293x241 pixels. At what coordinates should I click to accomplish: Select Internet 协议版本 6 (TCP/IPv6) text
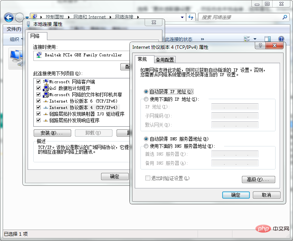tap(83, 101)
